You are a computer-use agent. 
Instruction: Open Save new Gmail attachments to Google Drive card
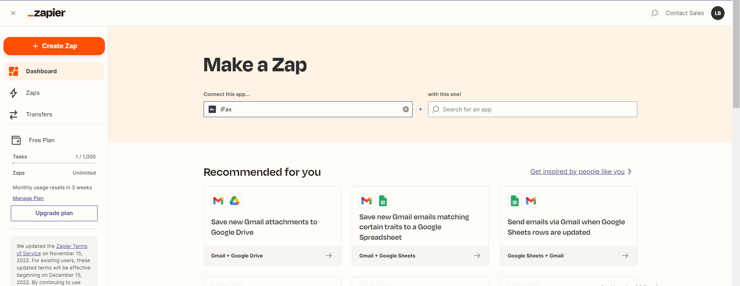(272, 226)
